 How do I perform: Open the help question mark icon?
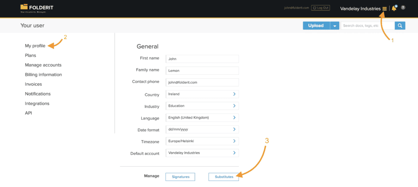tap(403, 8)
